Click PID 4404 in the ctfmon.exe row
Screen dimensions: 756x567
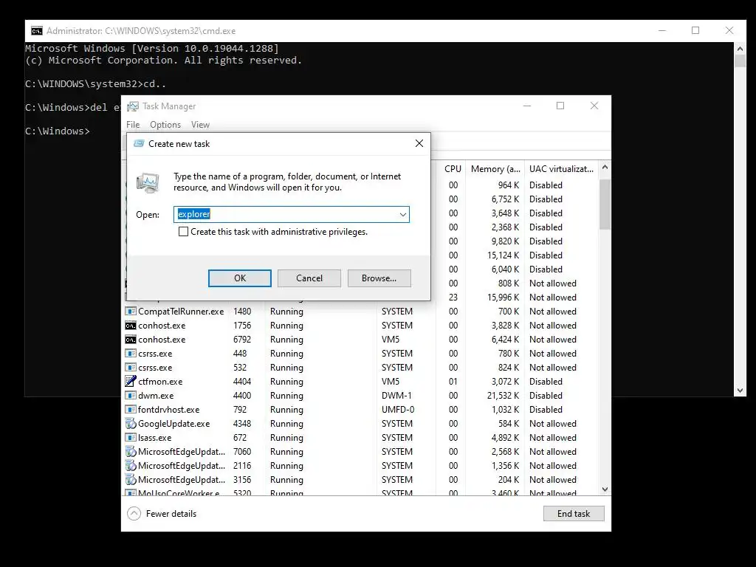coord(242,382)
